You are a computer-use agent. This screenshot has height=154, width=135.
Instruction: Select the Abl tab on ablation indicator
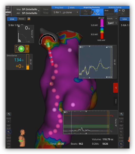(x=27, y=49)
